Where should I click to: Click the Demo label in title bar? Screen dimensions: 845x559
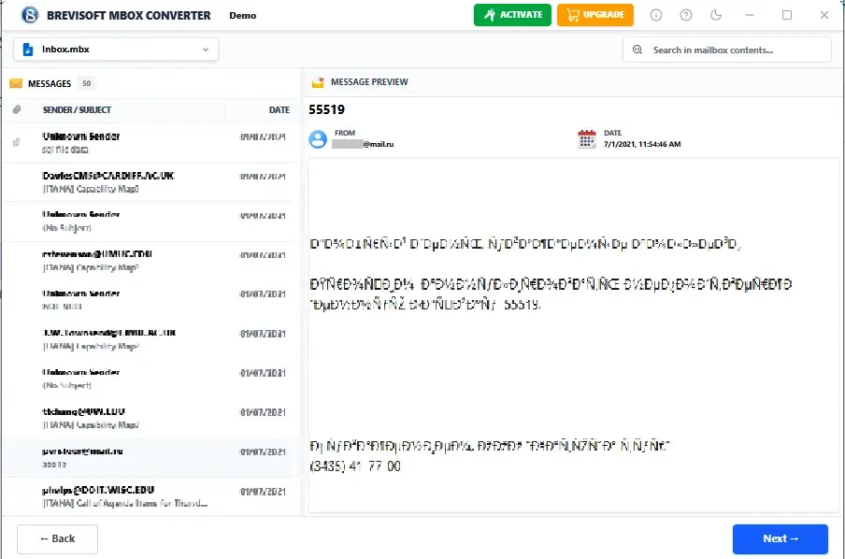coord(242,16)
